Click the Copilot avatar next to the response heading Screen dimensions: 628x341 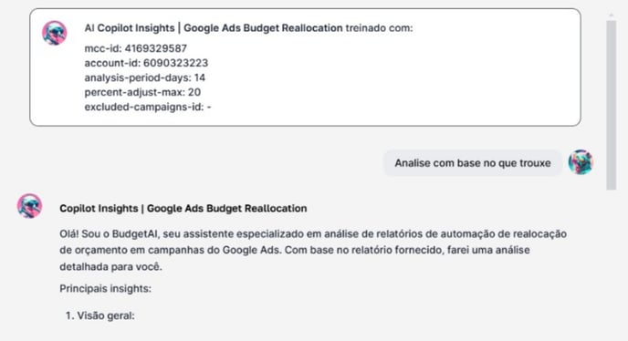pyautogui.click(x=29, y=206)
